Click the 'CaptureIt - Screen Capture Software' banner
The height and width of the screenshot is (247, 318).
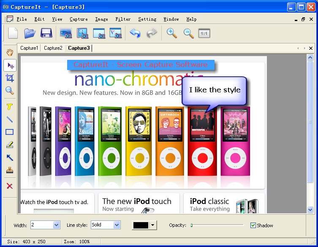[x=141, y=65]
